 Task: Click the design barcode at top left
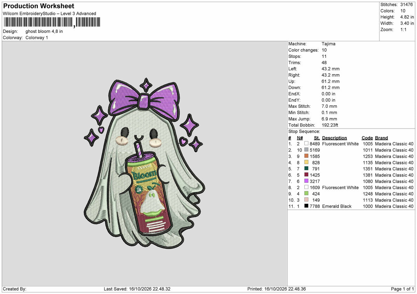pos(51,23)
